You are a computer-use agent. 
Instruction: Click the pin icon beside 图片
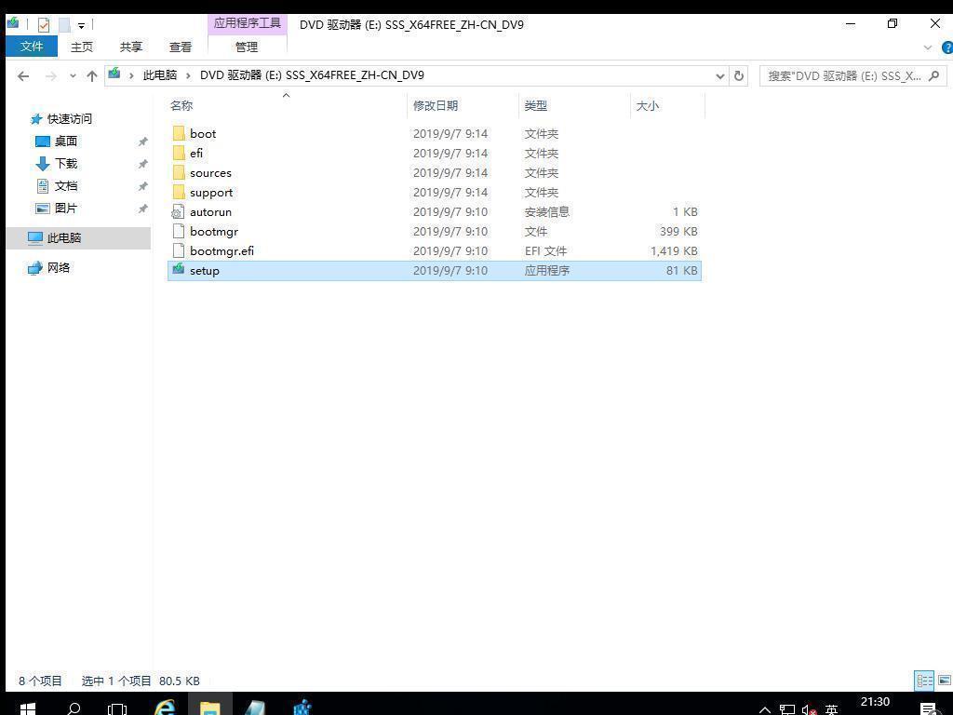142,209
